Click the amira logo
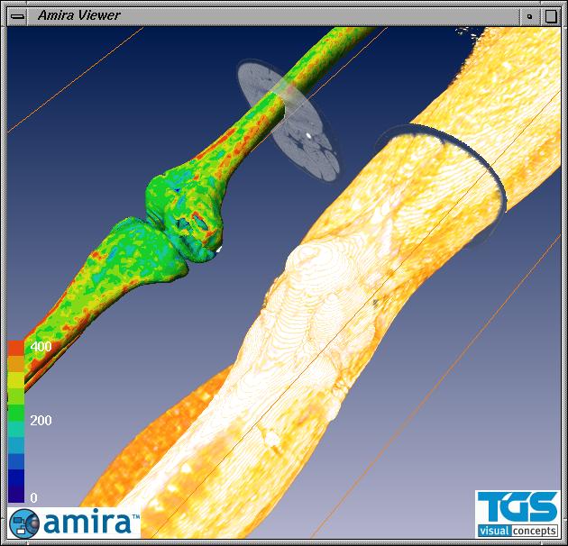 coord(74,523)
